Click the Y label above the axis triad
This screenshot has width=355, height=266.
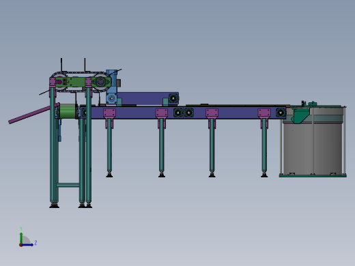click(21, 228)
